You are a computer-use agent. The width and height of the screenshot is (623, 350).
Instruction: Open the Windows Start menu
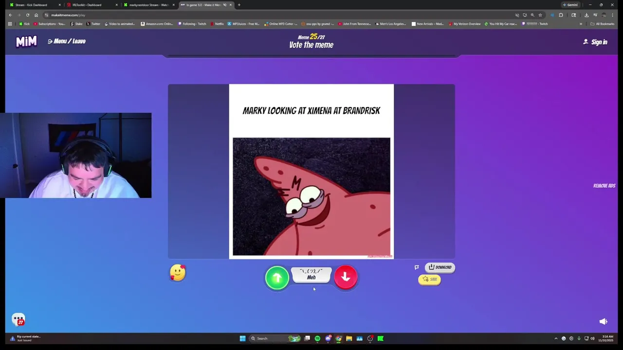(242, 338)
